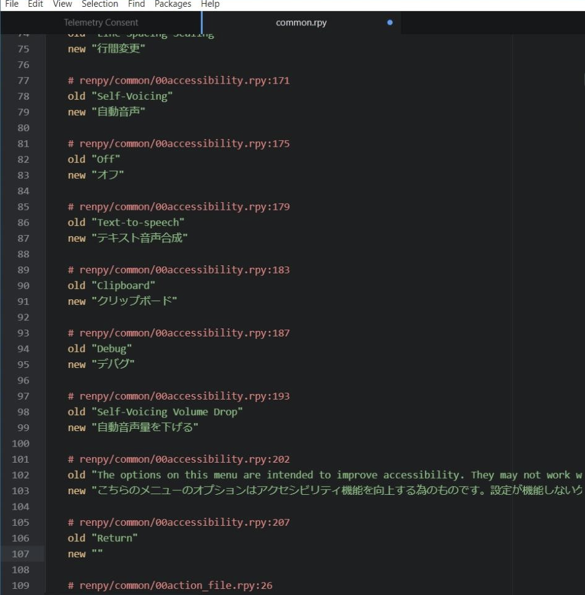Click the text old "Return"
Screen dimensions: 585x595
[x=103, y=538]
